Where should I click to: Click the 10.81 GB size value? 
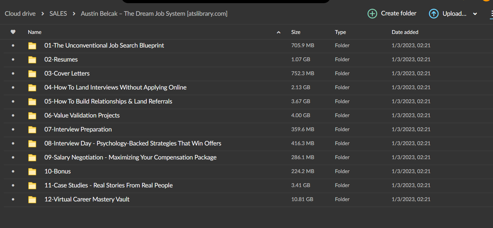[302, 199]
